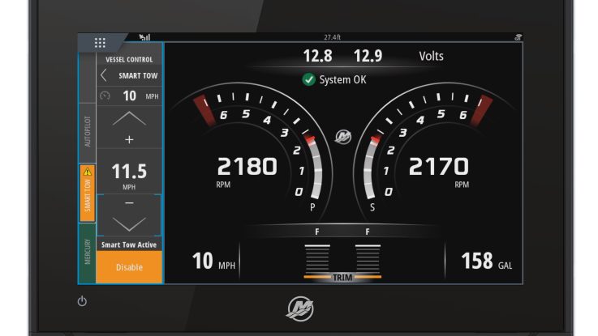Tap the 11.5 MPH target speed value
The image size is (598, 336).
click(129, 171)
